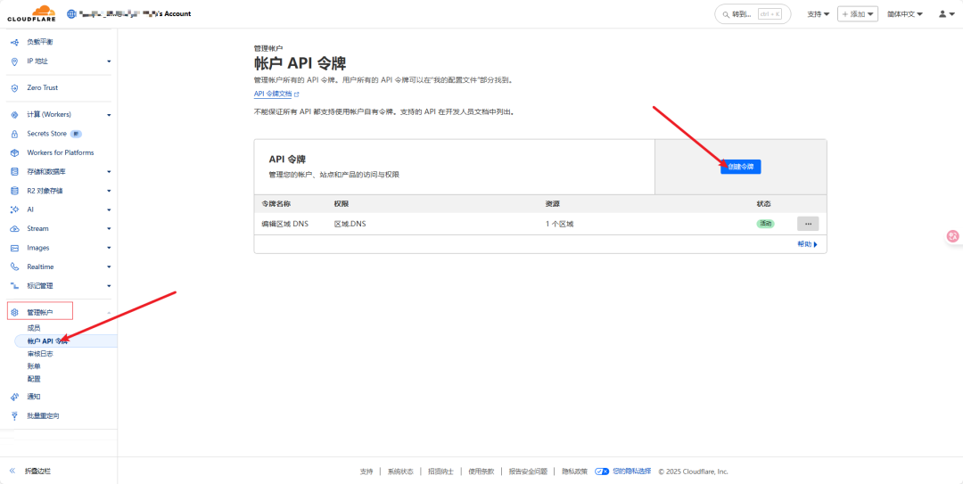Collapse sidebar via double chevron icon
Image resolution: width=963 pixels, height=484 pixels.
tap(12, 472)
